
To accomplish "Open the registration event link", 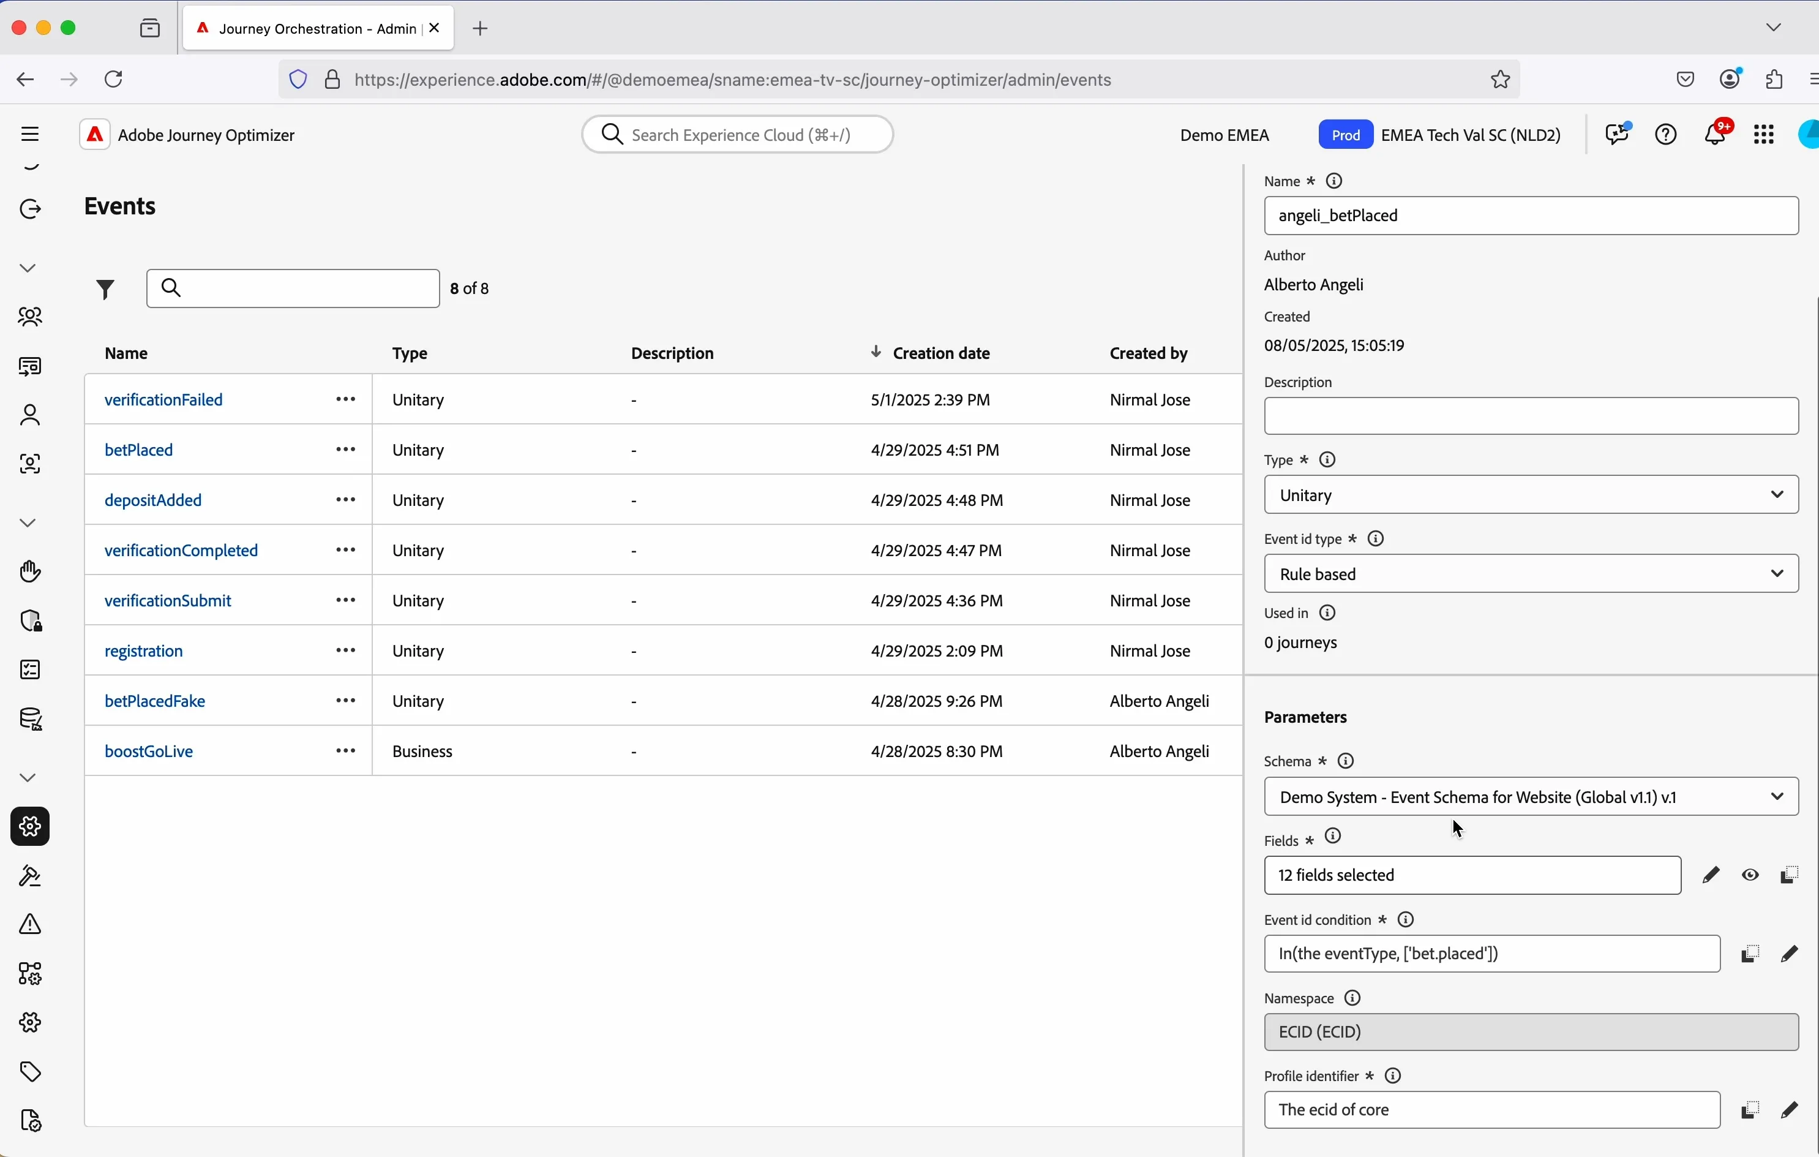I will click(x=143, y=652).
